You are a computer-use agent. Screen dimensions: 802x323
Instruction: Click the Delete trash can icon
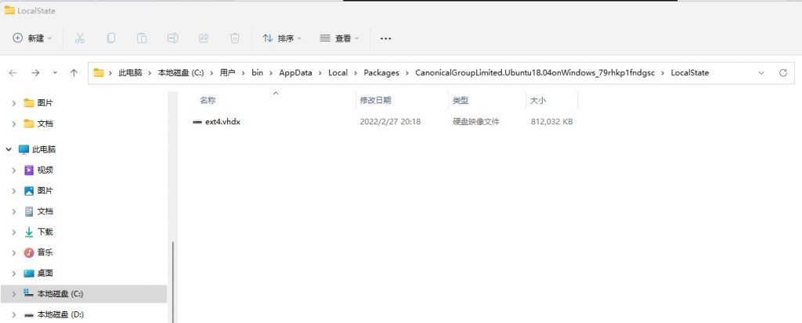pyautogui.click(x=234, y=38)
